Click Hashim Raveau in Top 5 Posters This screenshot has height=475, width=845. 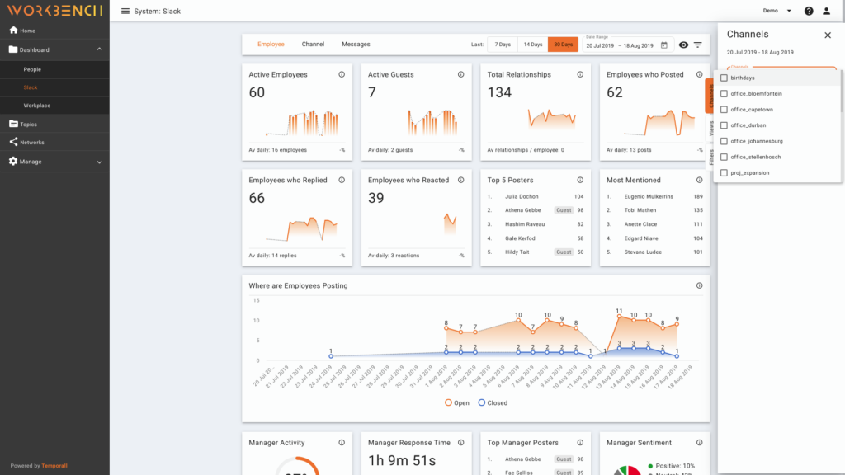(x=525, y=224)
